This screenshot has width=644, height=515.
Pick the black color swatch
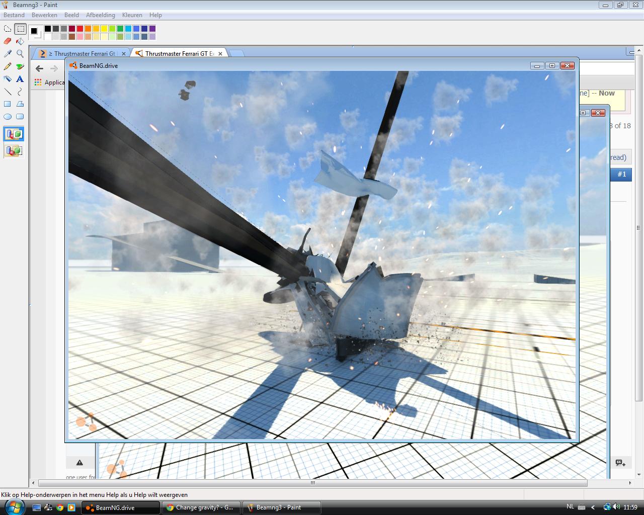pos(48,29)
